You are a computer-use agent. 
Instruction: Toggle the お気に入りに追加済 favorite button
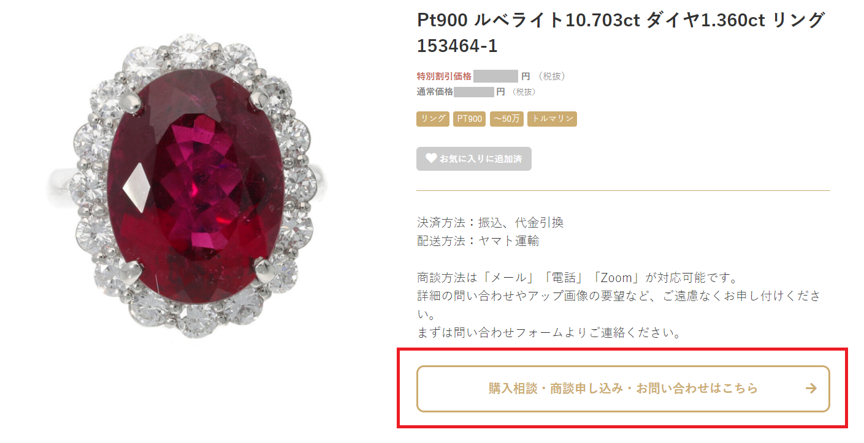click(473, 158)
